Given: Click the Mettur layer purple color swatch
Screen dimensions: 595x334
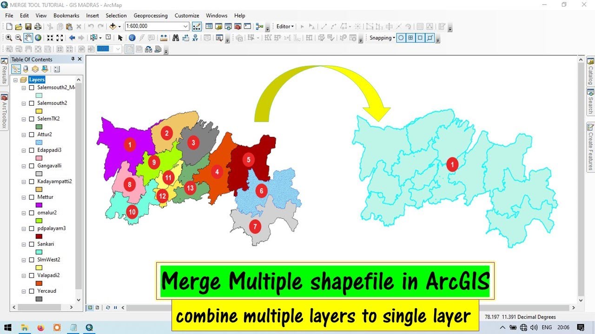Looking at the screenshot, I should click(39, 205).
